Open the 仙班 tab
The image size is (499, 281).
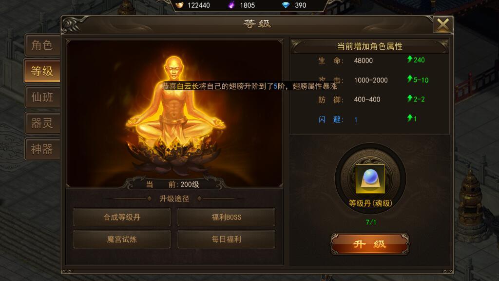[42, 97]
